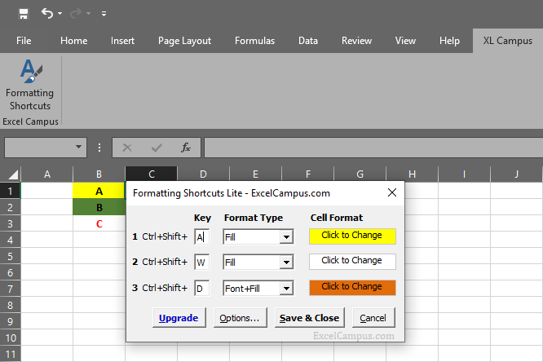The width and height of the screenshot is (543, 362).
Task: Click Key field containing D
Action: coord(202,289)
